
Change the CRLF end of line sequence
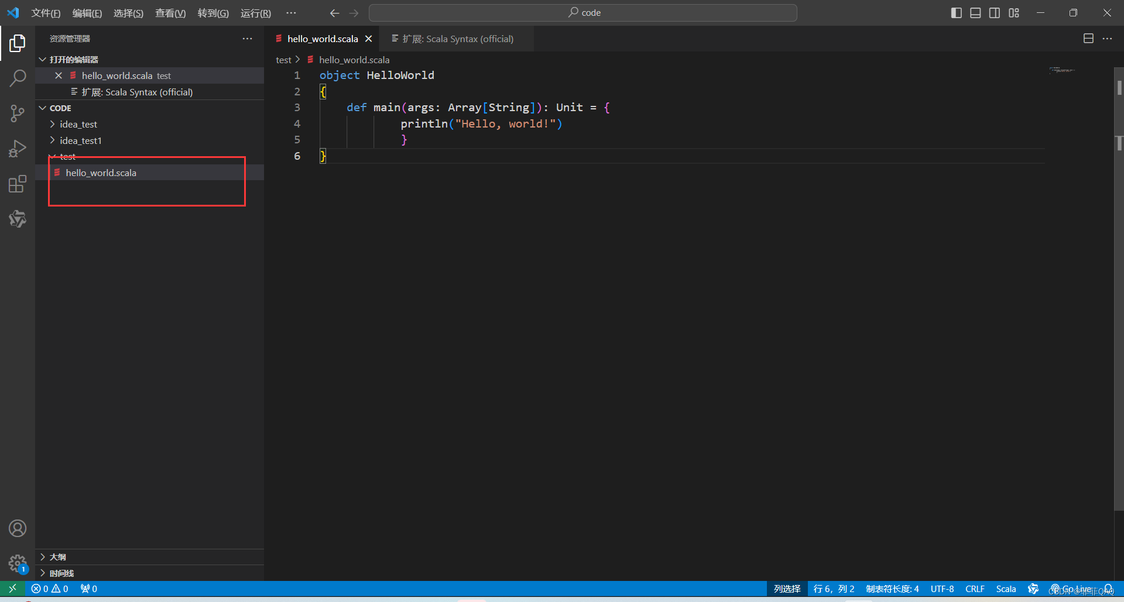point(975,589)
